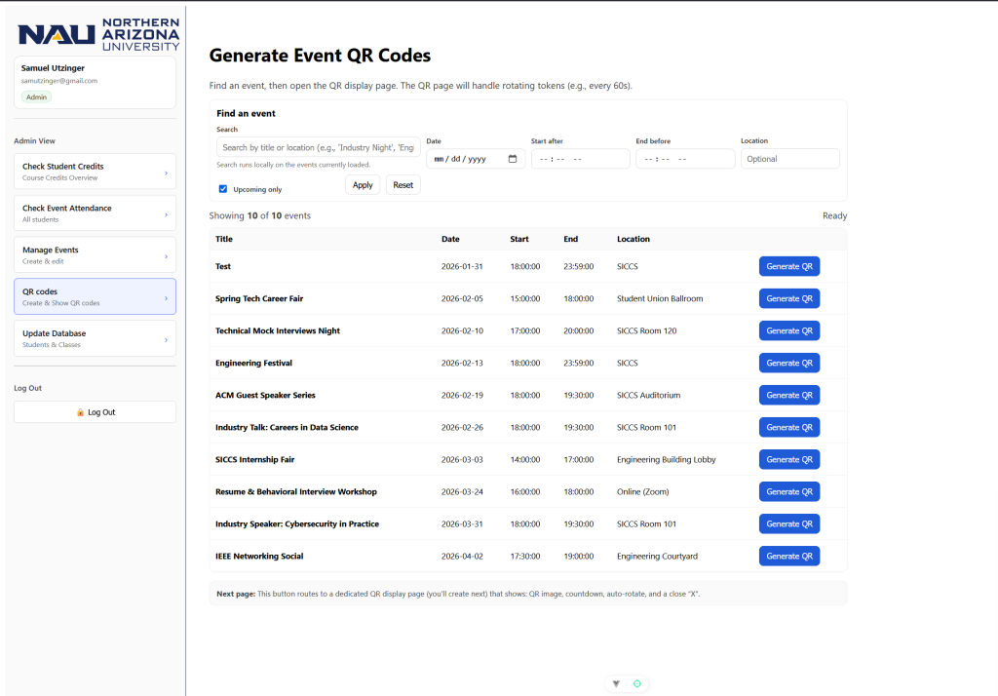The image size is (998, 696).
Task: Generate QR for Technical Mock Interviews Night
Action: (x=789, y=330)
